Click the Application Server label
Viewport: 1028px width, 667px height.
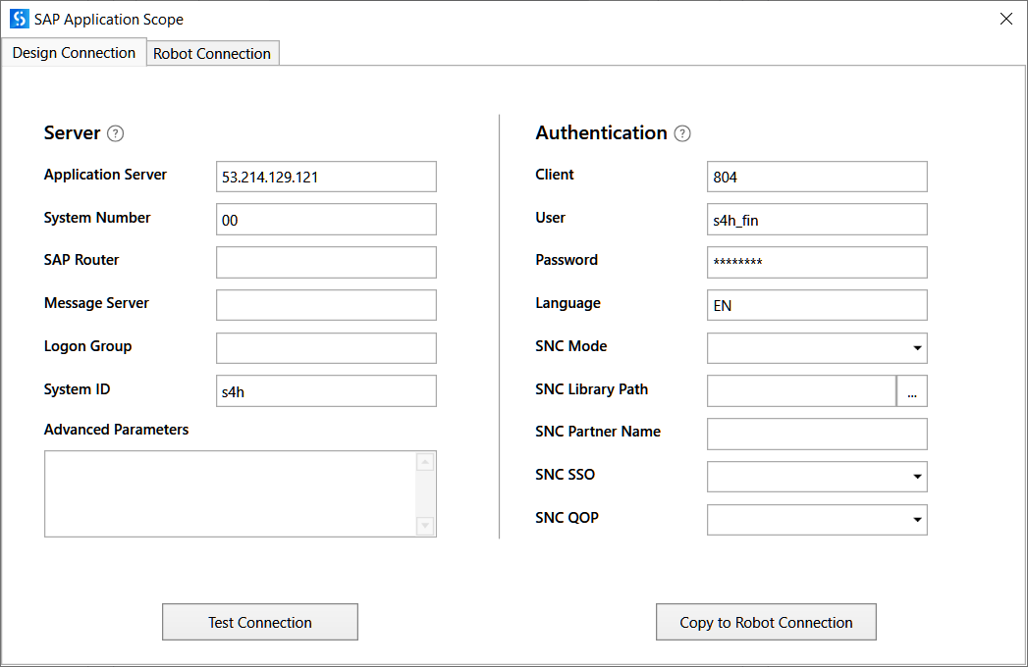(106, 175)
